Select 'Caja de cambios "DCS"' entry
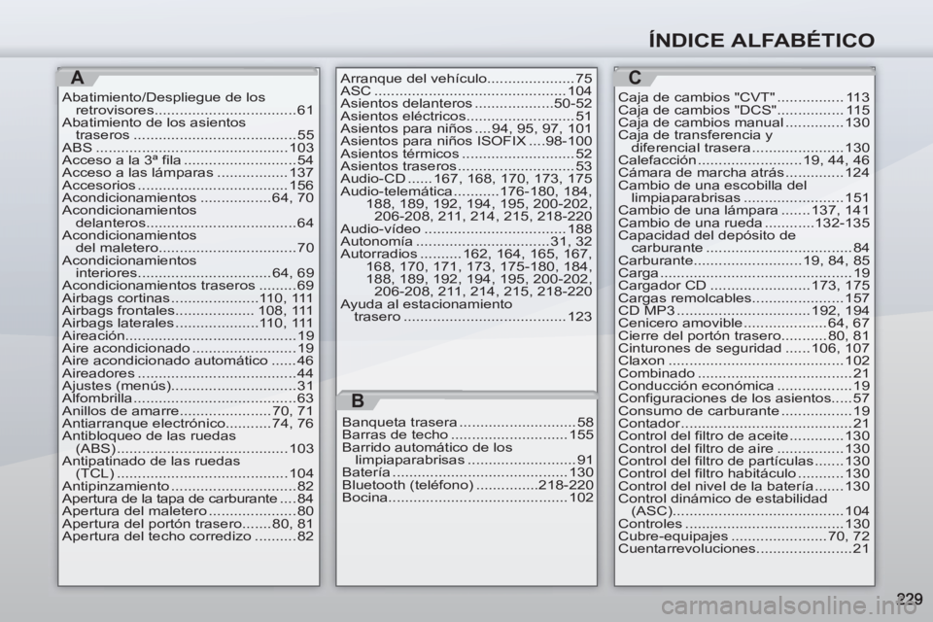 (743, 110)
